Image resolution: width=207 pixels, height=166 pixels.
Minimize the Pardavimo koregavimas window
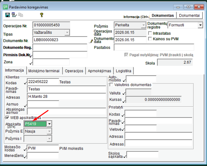[x=178, y=7]
